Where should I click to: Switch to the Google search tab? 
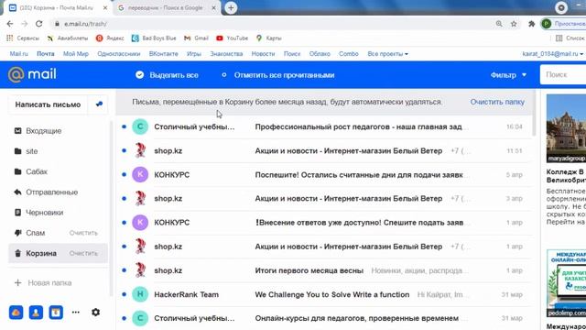(165, 8)
